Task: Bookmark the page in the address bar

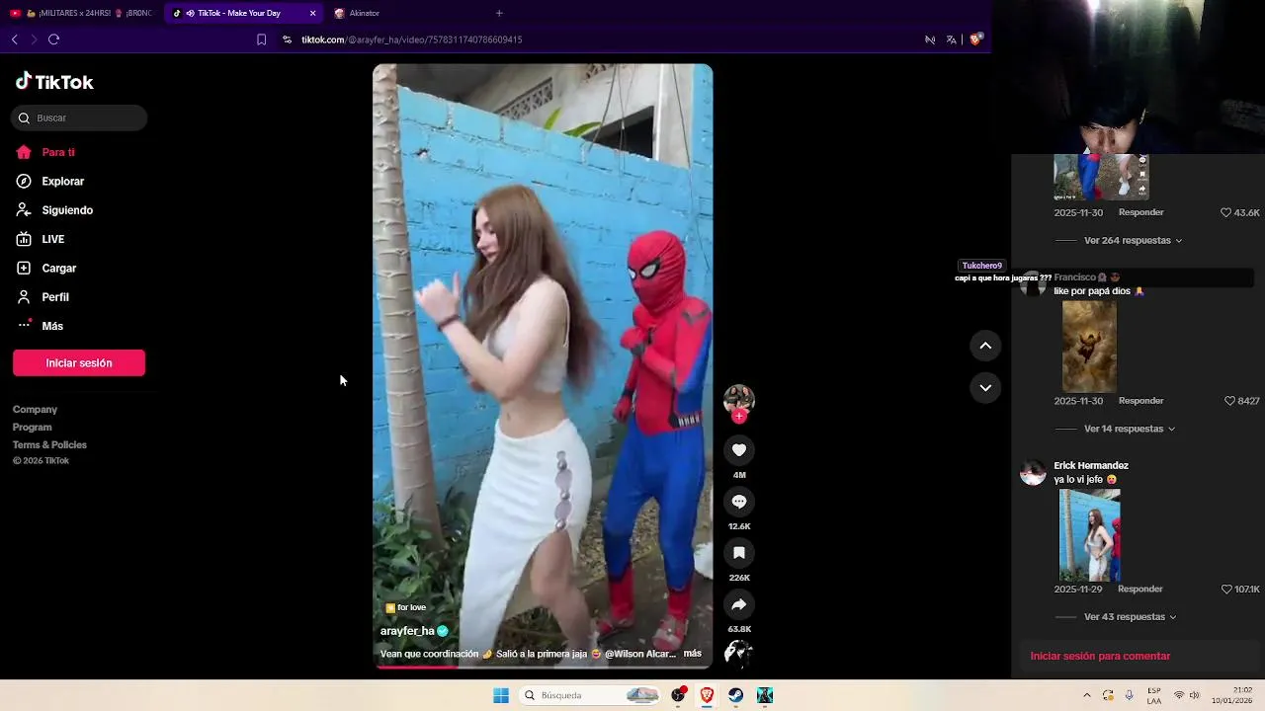Action: (x=261, y=39)
